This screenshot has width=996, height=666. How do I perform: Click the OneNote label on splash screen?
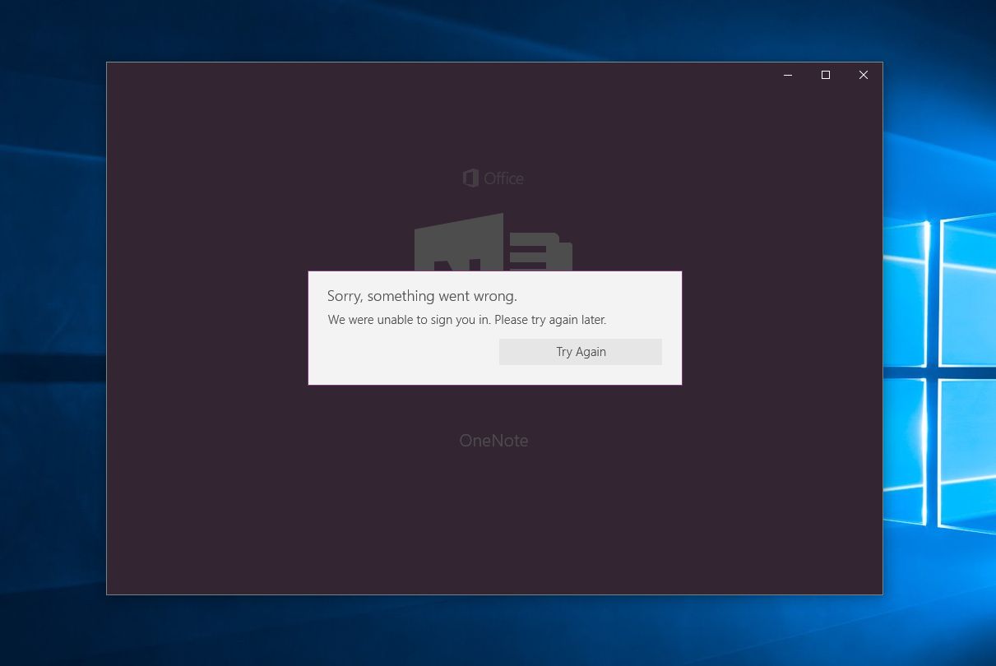(x=493, y=441)
